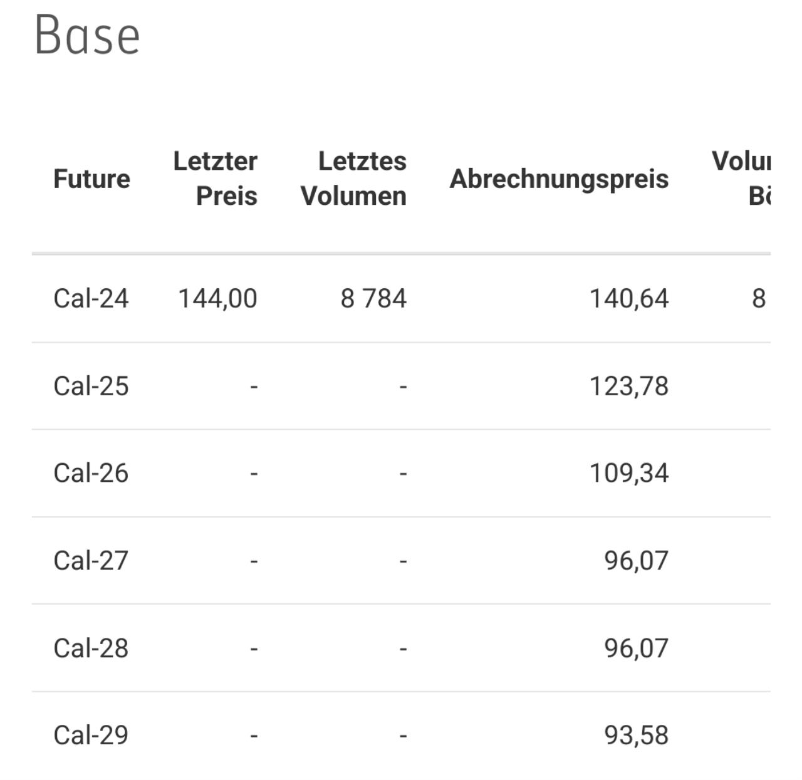
Task: Click the partially visible Volumen column header
Action: click(741, 179)
